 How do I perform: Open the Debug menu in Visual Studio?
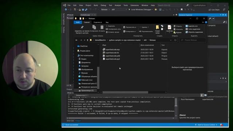103,5
